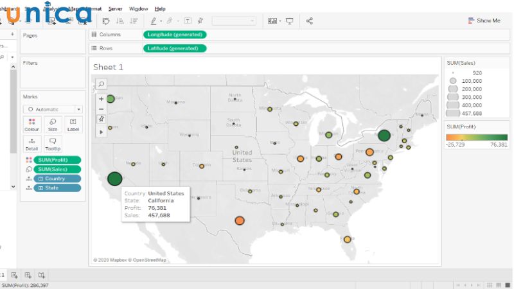Click the SUM(Profit) colour gradient legend

[x=476, y=137]
